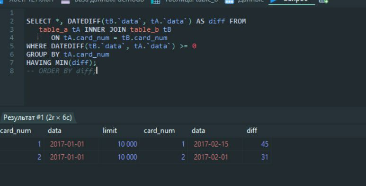Viewport: 366px width, 186px height.
Task: Click the table_a identifier in the query
Action: click(x=53, y=30)
